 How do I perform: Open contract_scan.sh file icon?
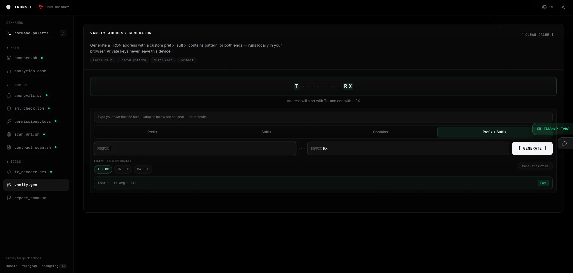coord(9,148)
